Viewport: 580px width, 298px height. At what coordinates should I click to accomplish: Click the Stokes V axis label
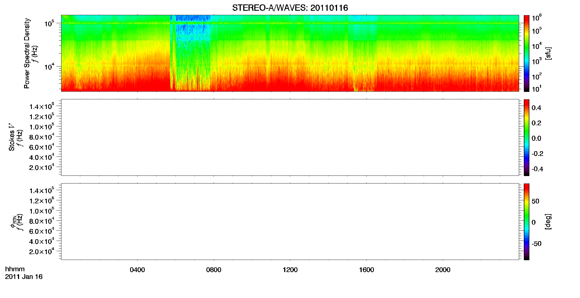[x=12, y=137]
